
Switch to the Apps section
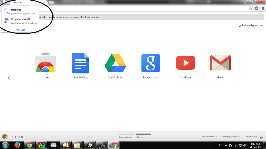click(x=139, y=137)
